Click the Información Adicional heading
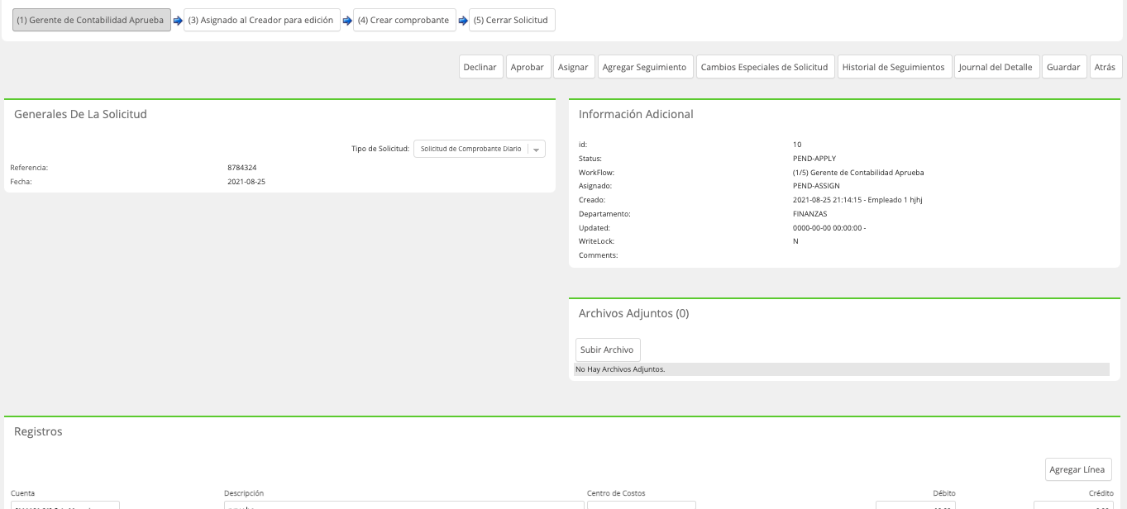Viewport: 1127px width, 509px height. coord(636,114)
